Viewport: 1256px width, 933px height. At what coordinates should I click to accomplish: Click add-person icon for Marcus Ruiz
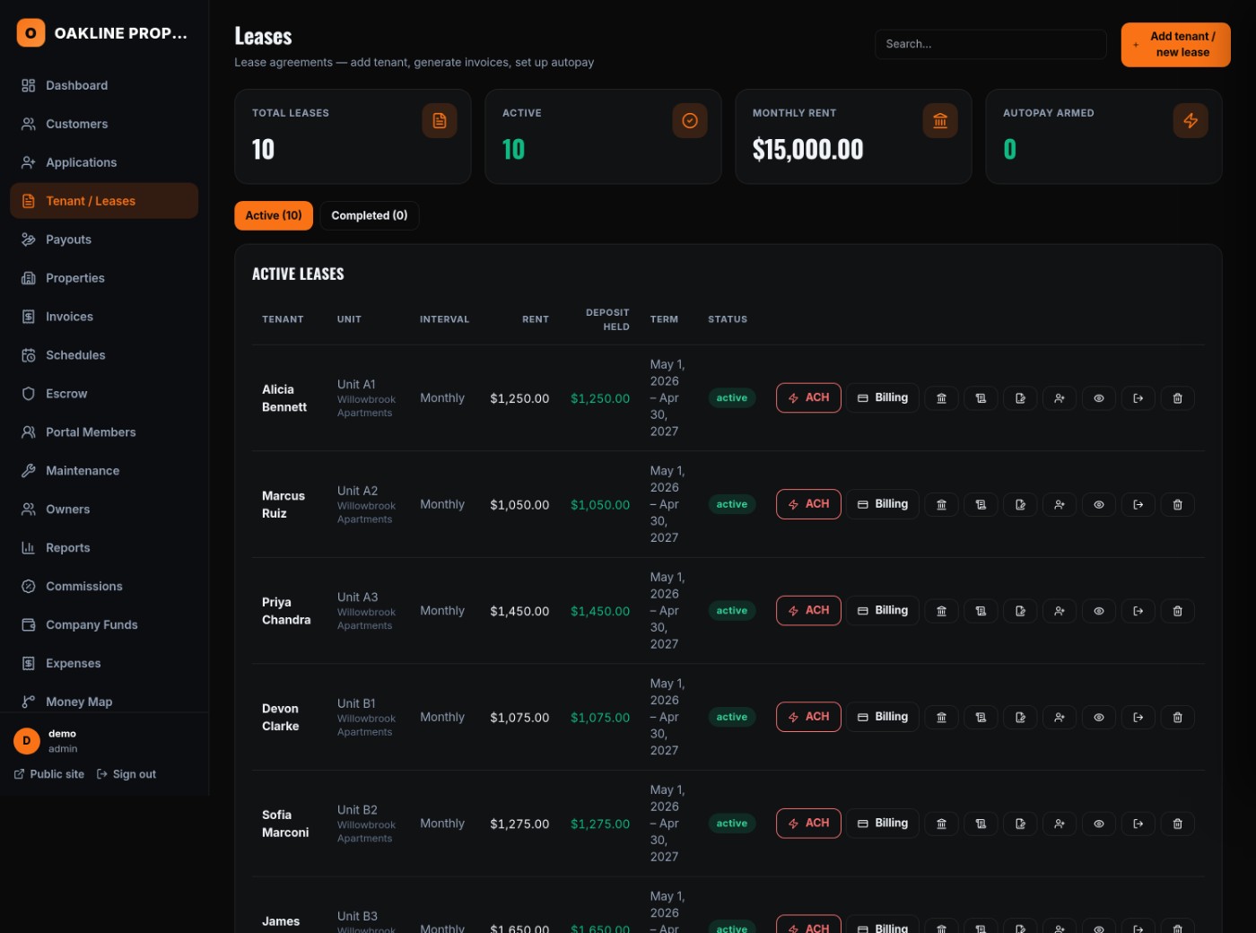coord(1060,505)
